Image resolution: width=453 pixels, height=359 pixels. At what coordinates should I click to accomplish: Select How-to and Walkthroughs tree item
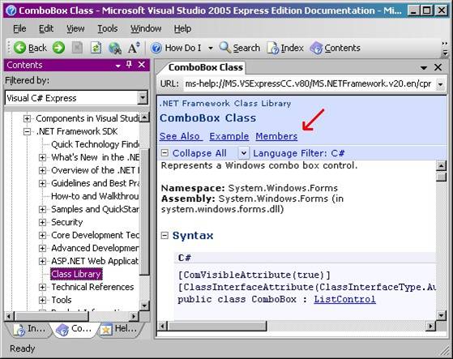[95, 196]
